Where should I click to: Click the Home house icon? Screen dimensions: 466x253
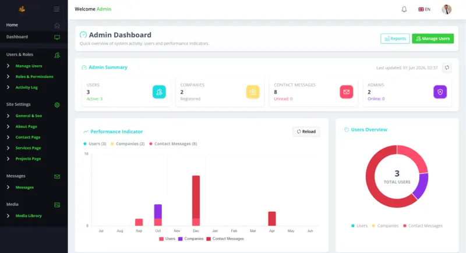point(57,26)
